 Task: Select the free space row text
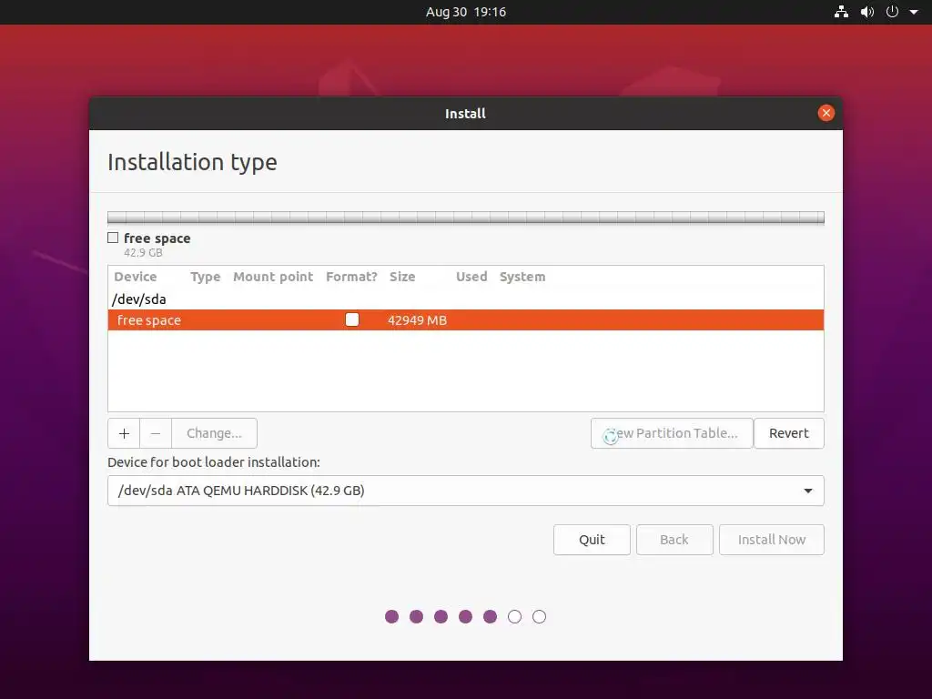pos(148,320)
